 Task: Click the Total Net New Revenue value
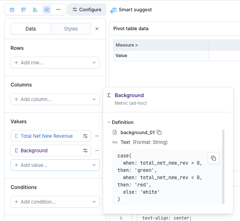click(46, 136)
